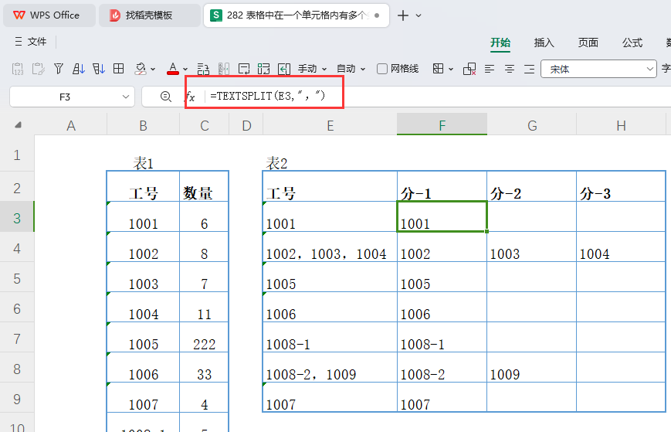This screenshot has width=671, height=432.
Task: Select cell with quantity 33
Action: pos(204,367)
